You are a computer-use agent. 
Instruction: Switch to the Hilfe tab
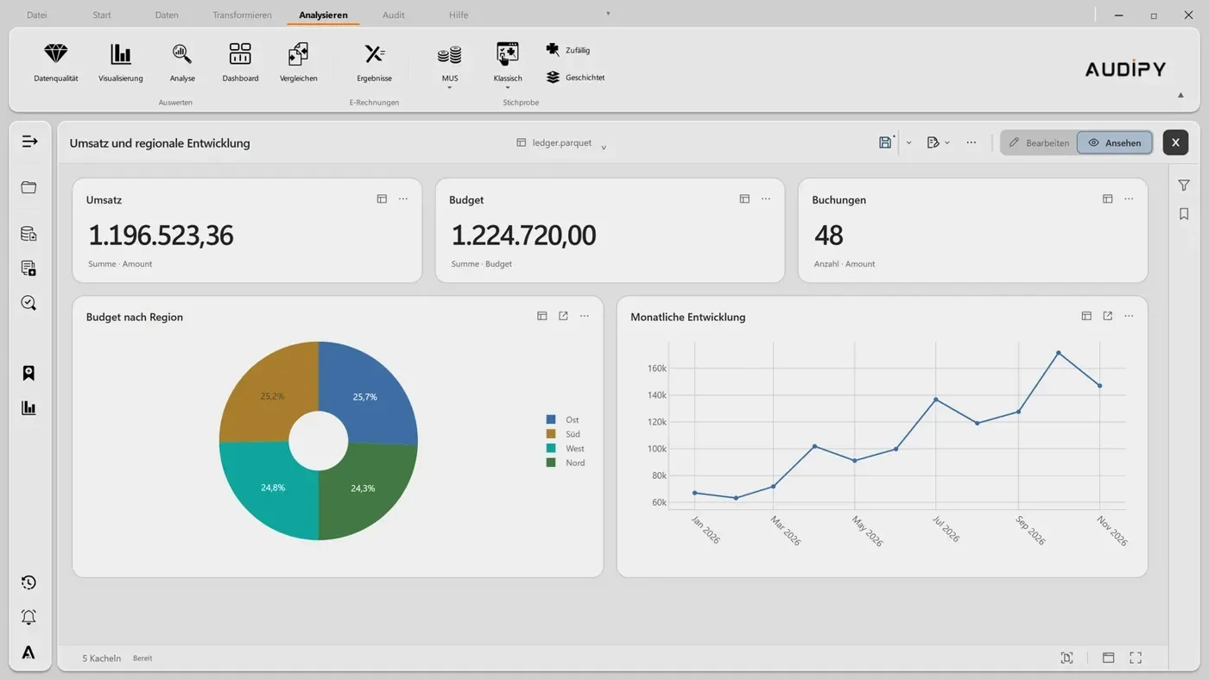[459, 15]
